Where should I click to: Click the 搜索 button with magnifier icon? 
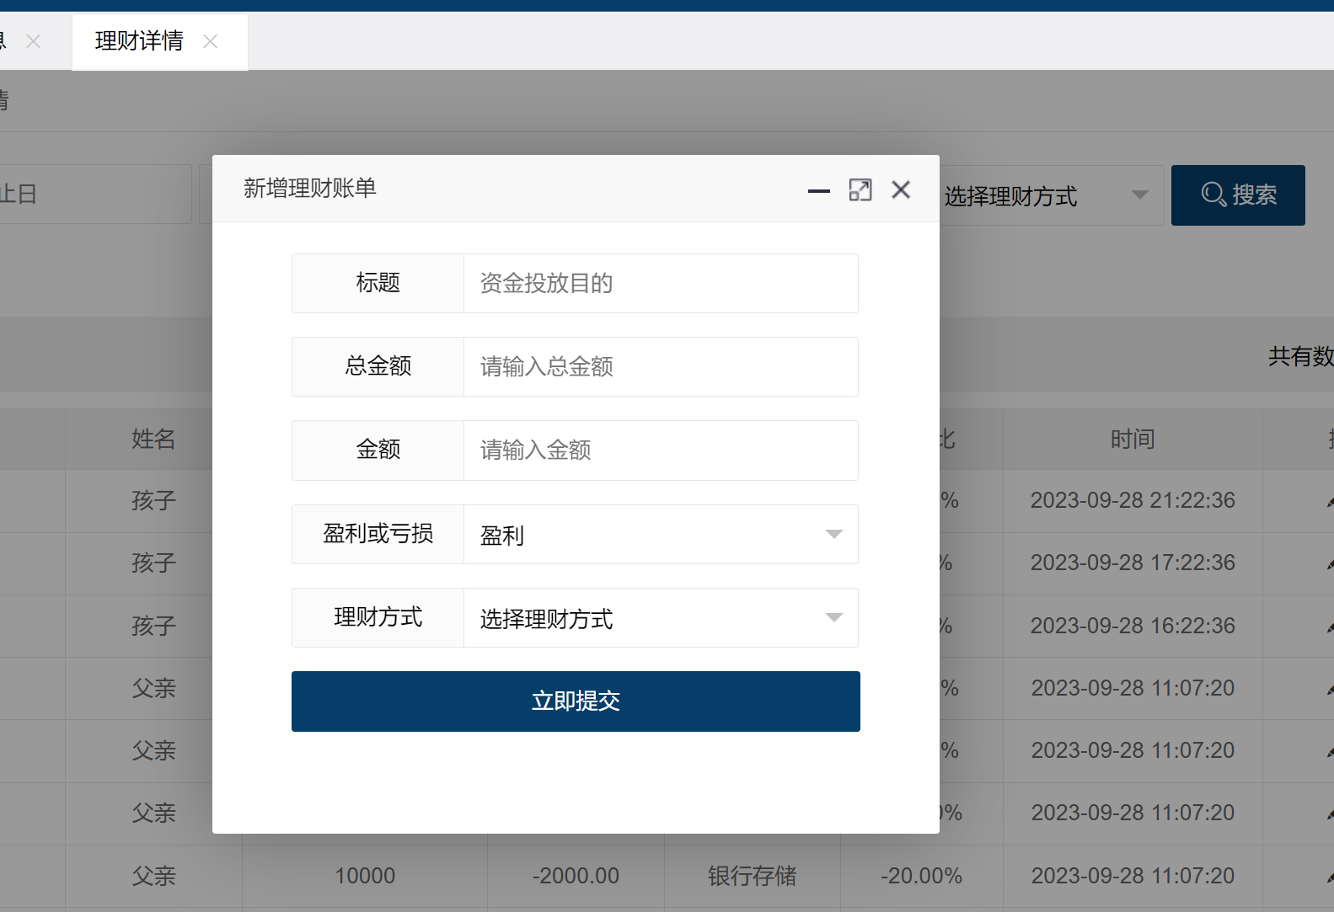click(x=1237, y=195)
